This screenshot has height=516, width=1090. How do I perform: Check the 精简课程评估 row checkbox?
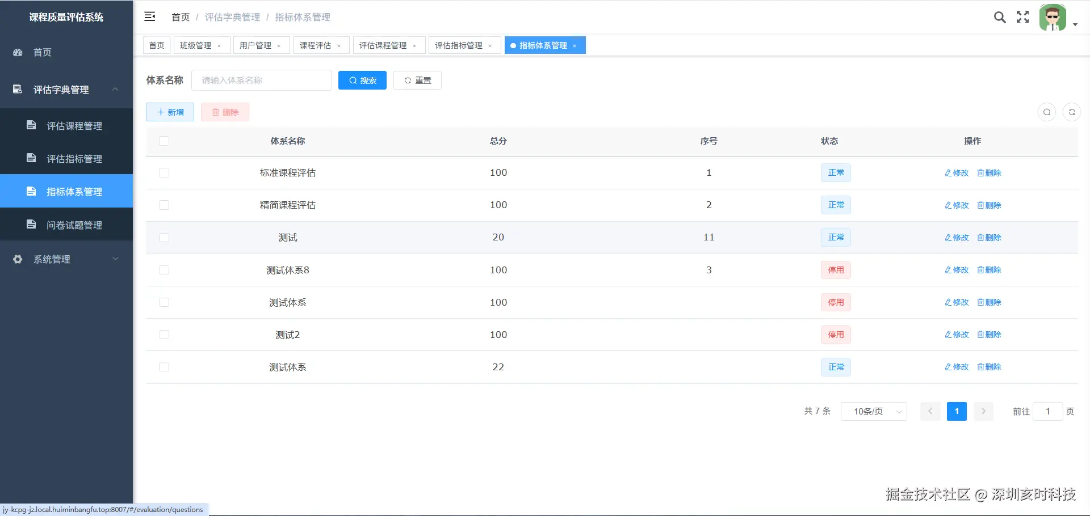point(165,205)
